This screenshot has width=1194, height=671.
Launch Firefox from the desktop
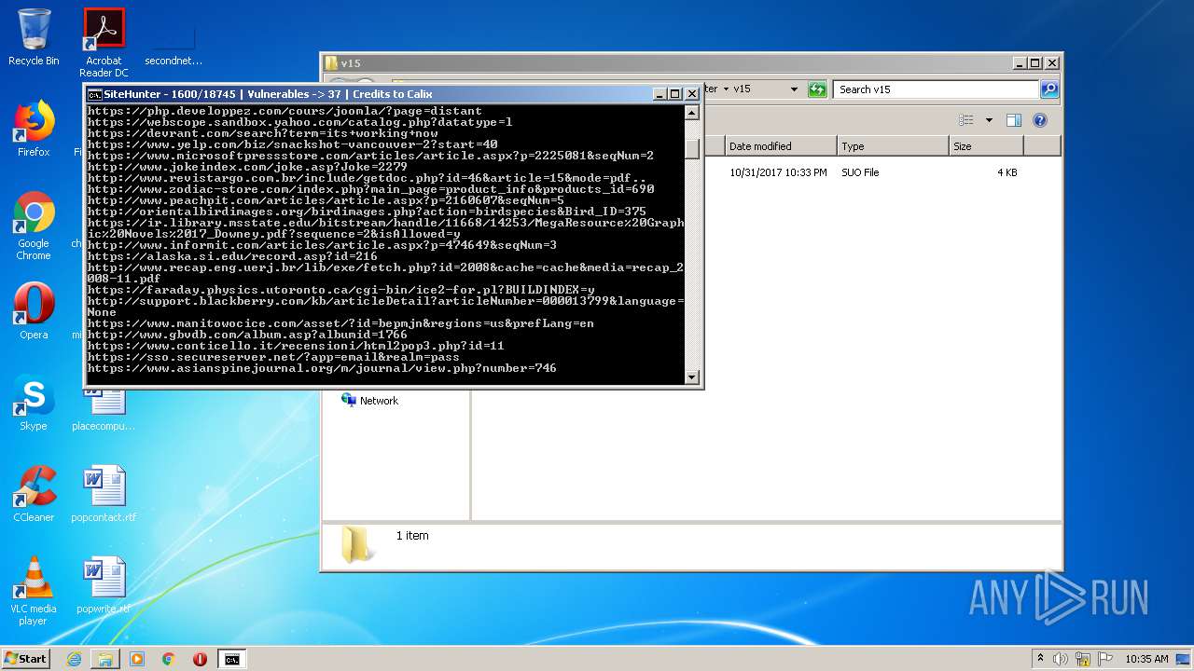coord(34,129)
